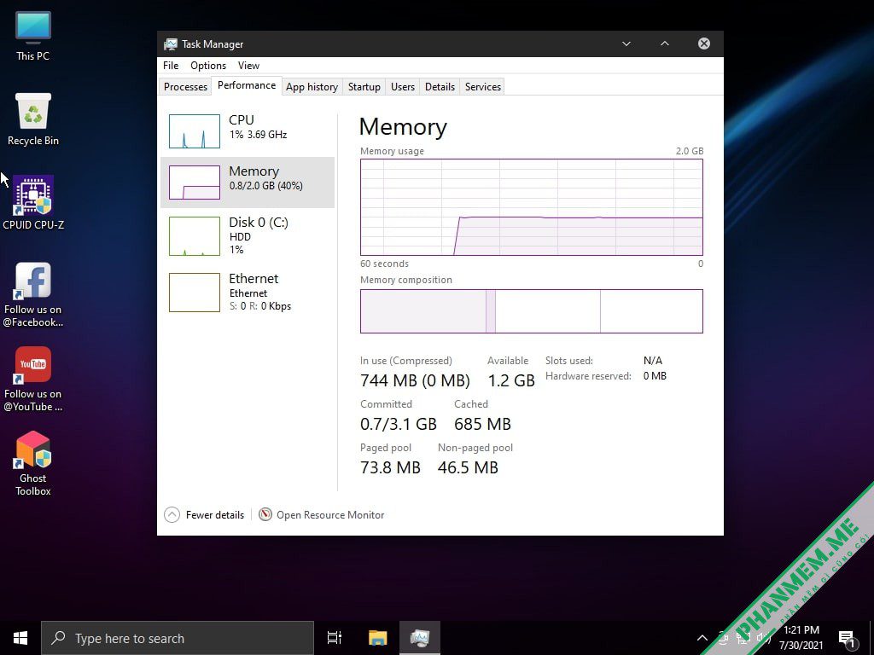Open the File menu
The image size is (874, 655).
coord(171,66)
